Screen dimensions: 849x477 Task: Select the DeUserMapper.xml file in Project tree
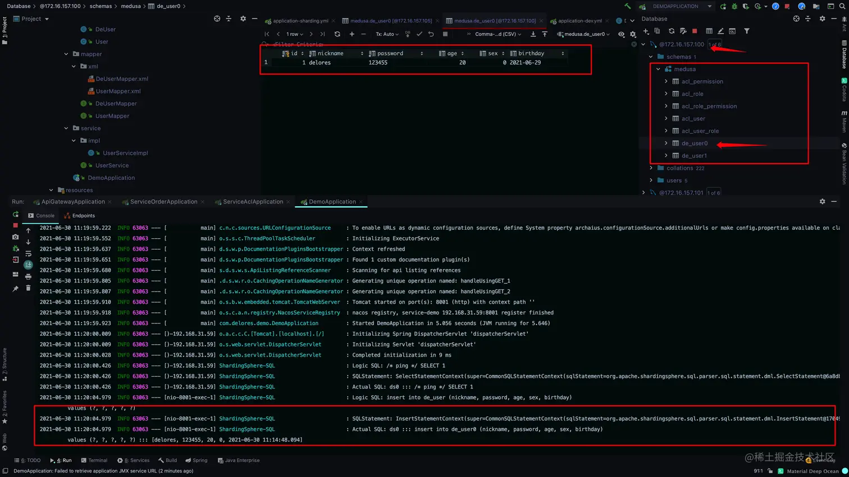click(122, 78)
